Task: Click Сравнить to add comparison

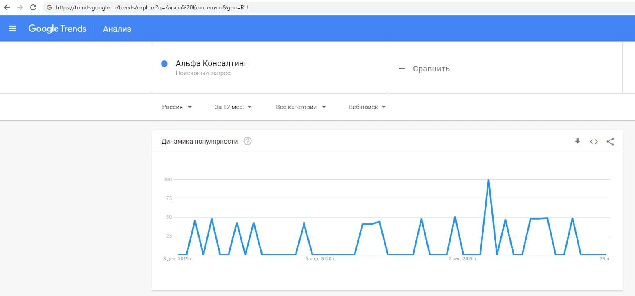Action: (x=431, y=69)
